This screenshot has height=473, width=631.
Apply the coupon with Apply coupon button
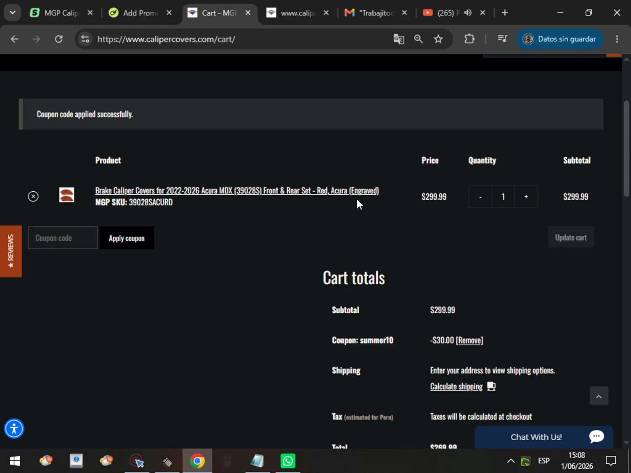click(127, 238)
